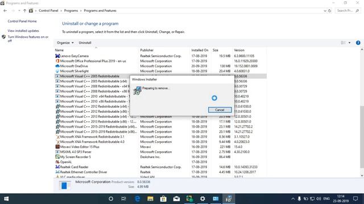Click the MSXML 4.0 SP3 Parser icon
The image size is (364, 204).
click(x=57, y=152)
